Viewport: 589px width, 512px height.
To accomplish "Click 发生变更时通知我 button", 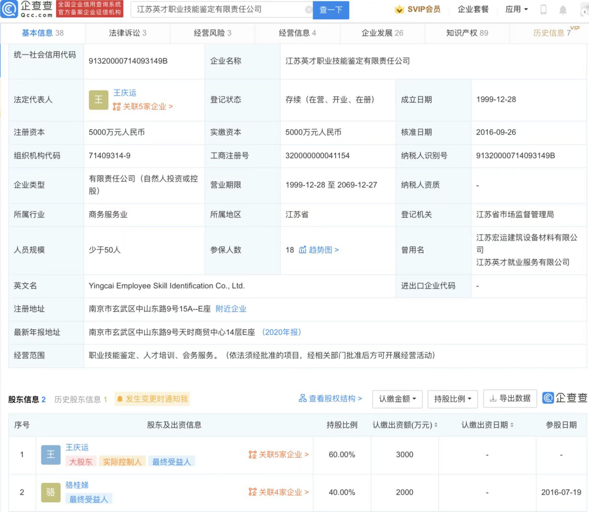I will [152, 399].
